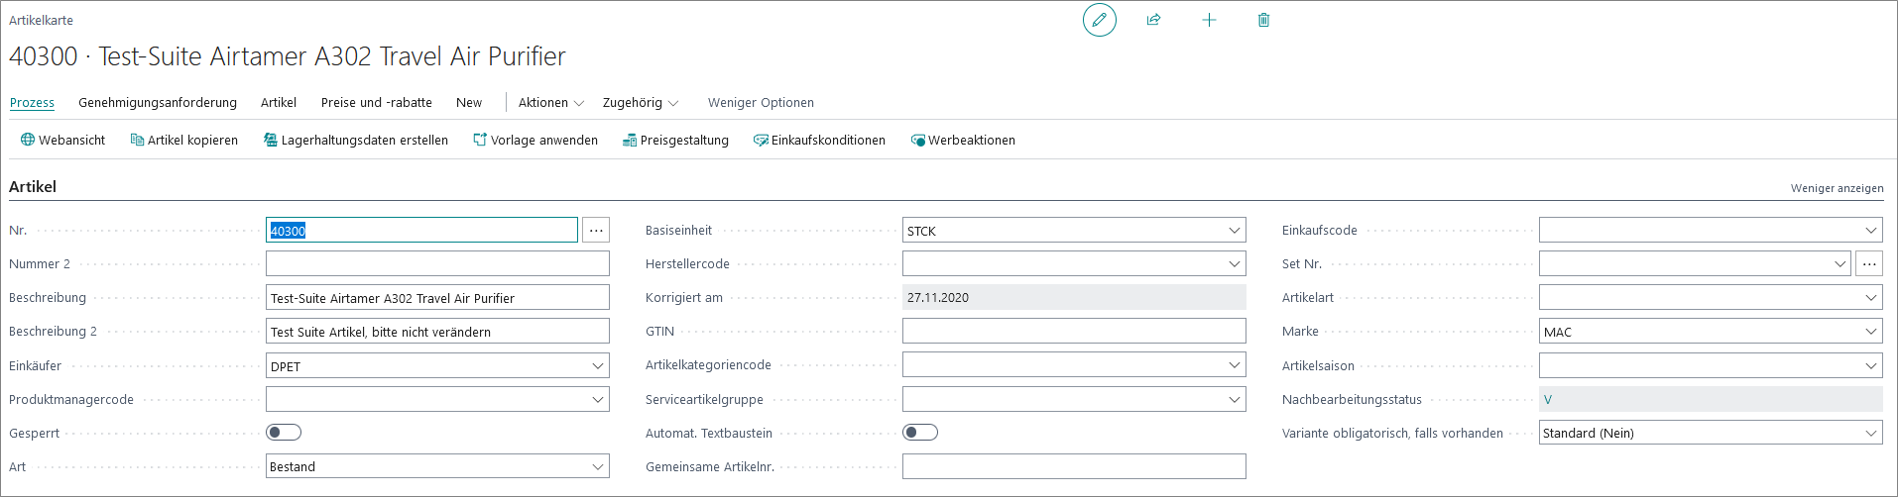Click the Nummer 2 input field

point(437,264)
